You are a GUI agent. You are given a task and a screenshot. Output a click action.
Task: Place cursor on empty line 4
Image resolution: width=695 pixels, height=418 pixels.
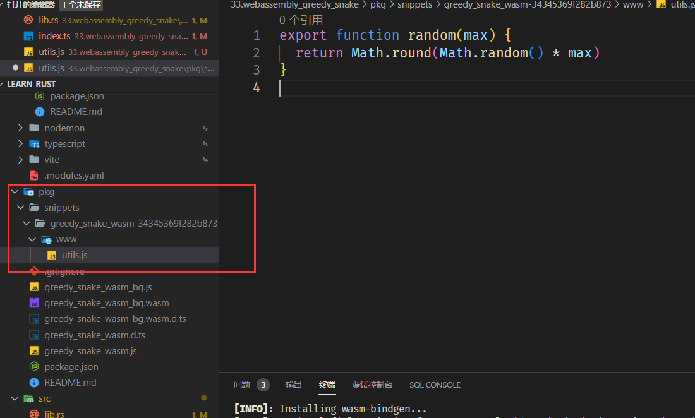(486, 88)
